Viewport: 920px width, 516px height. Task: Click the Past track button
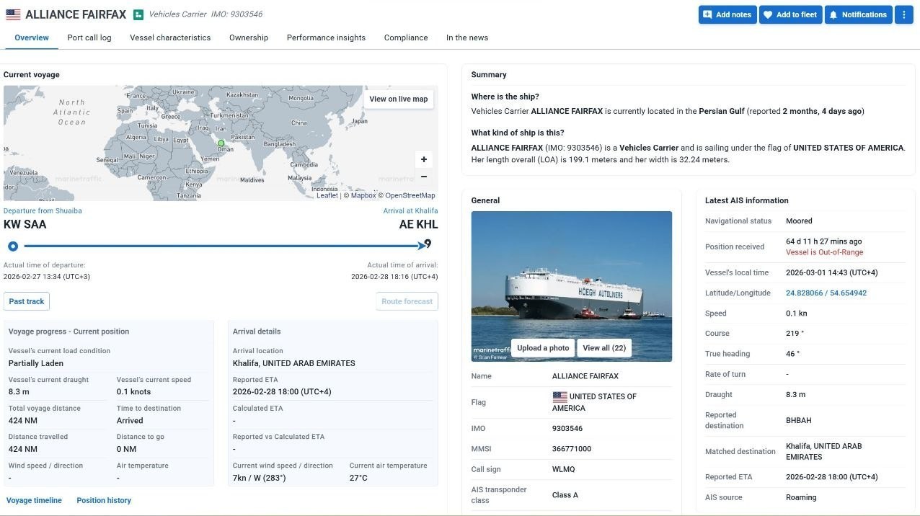[27, 301]
